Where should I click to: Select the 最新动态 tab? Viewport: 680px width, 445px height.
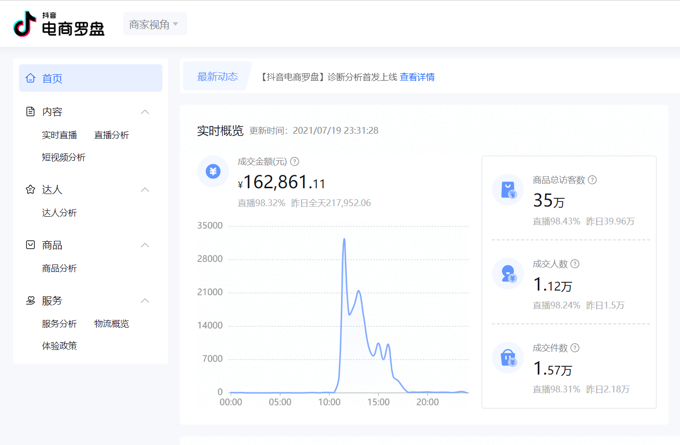point(217,77)
